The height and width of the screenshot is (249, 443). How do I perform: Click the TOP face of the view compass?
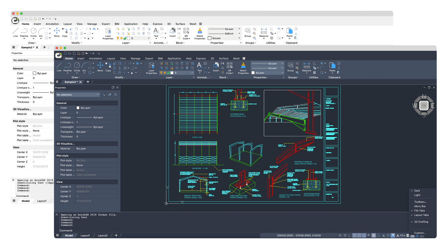(x=424, y=106)
